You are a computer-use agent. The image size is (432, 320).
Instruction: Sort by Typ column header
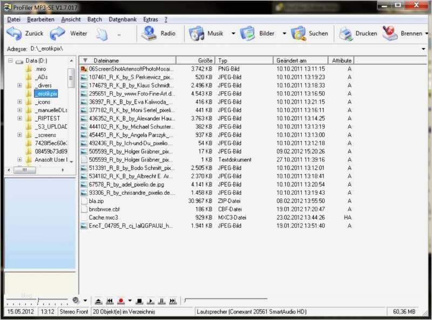(244, 60)
